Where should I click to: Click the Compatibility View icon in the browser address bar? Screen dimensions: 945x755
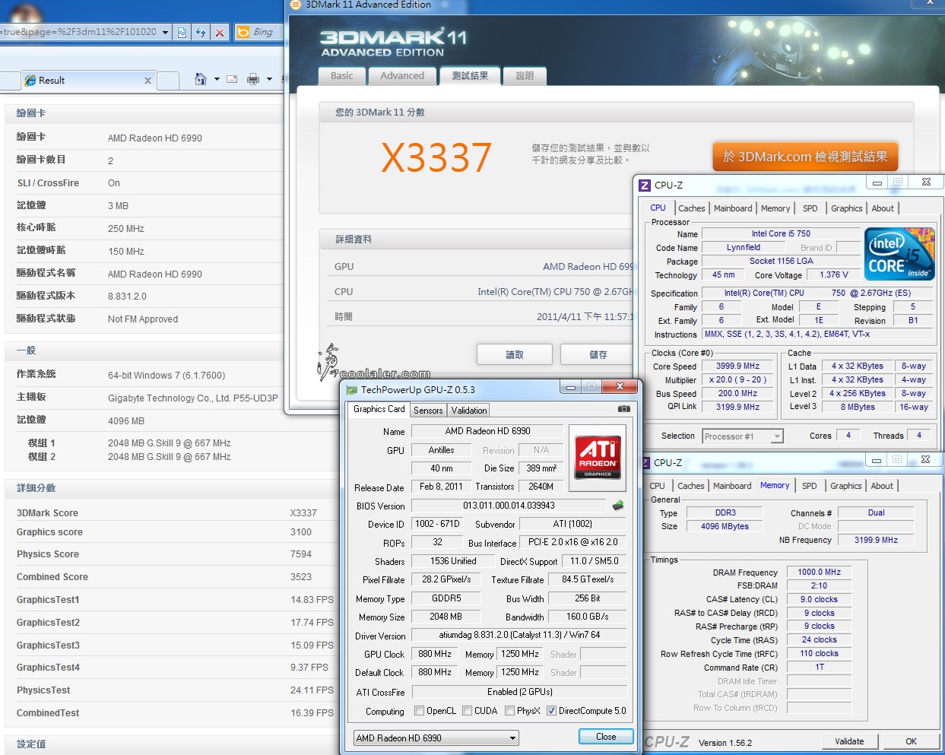pos(182,32)
